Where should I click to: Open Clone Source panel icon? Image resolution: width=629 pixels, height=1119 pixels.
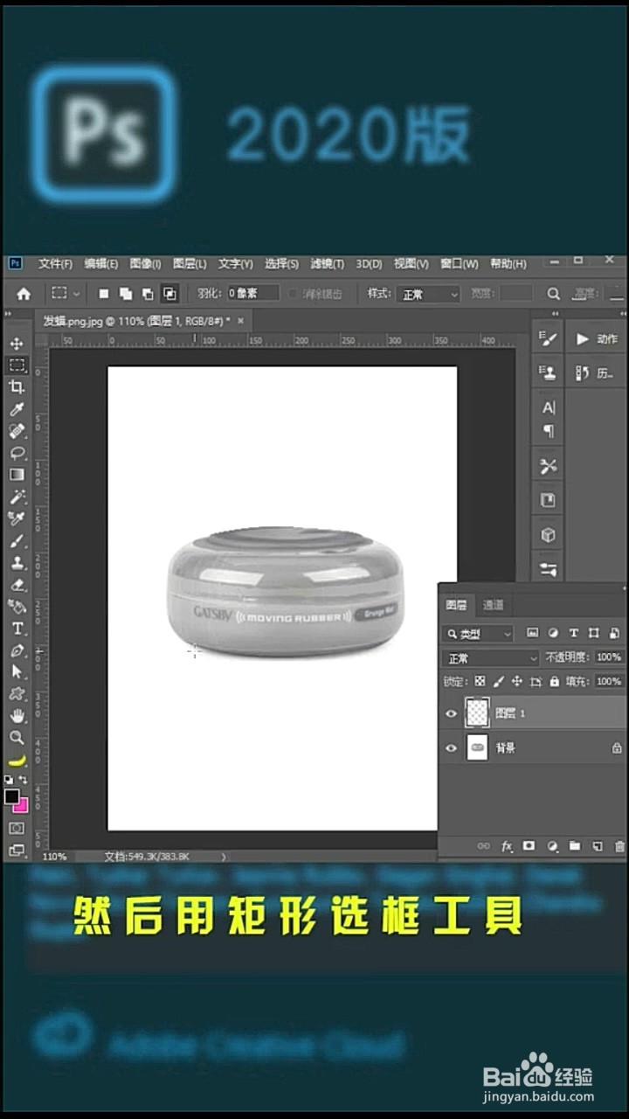click(x=549, y=373)
